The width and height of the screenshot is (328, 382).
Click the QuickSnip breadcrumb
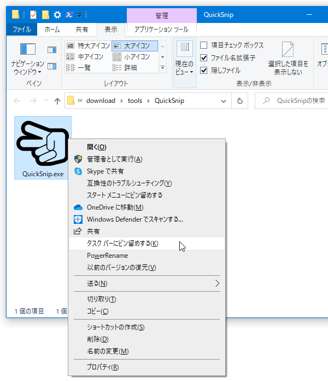pyautogui.click(x=169, y=101)
